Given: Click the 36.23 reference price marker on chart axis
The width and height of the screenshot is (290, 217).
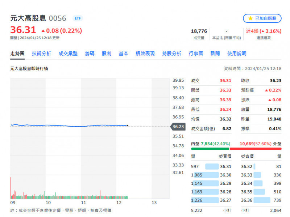Looking at the screenshot, I should pos(178,127).
